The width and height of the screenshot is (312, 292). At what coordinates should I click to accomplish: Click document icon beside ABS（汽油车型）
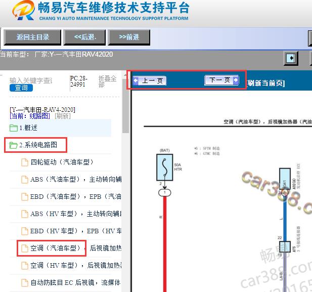(25, 180)
